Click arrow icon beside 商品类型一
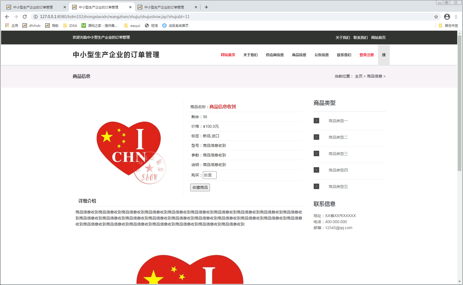This screenshot has height=285, width=463. pyautogui.click(x=316, y=121)
